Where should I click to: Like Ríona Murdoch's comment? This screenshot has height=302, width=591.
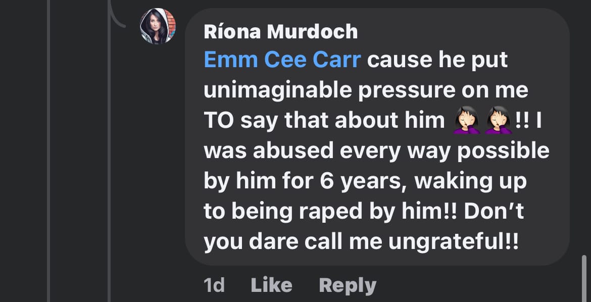(271, 285)
